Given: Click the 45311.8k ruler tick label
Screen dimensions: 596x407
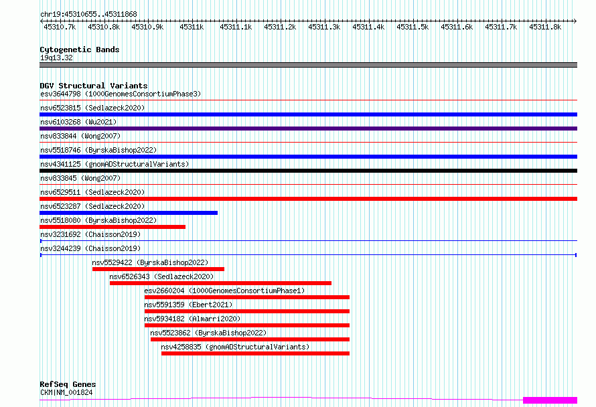Looking at the screenshot, I should tap(545, 27).
